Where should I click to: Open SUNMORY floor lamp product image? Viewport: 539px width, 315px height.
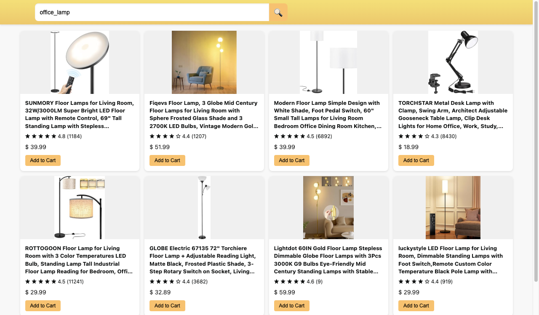click(x=80, y=62)
